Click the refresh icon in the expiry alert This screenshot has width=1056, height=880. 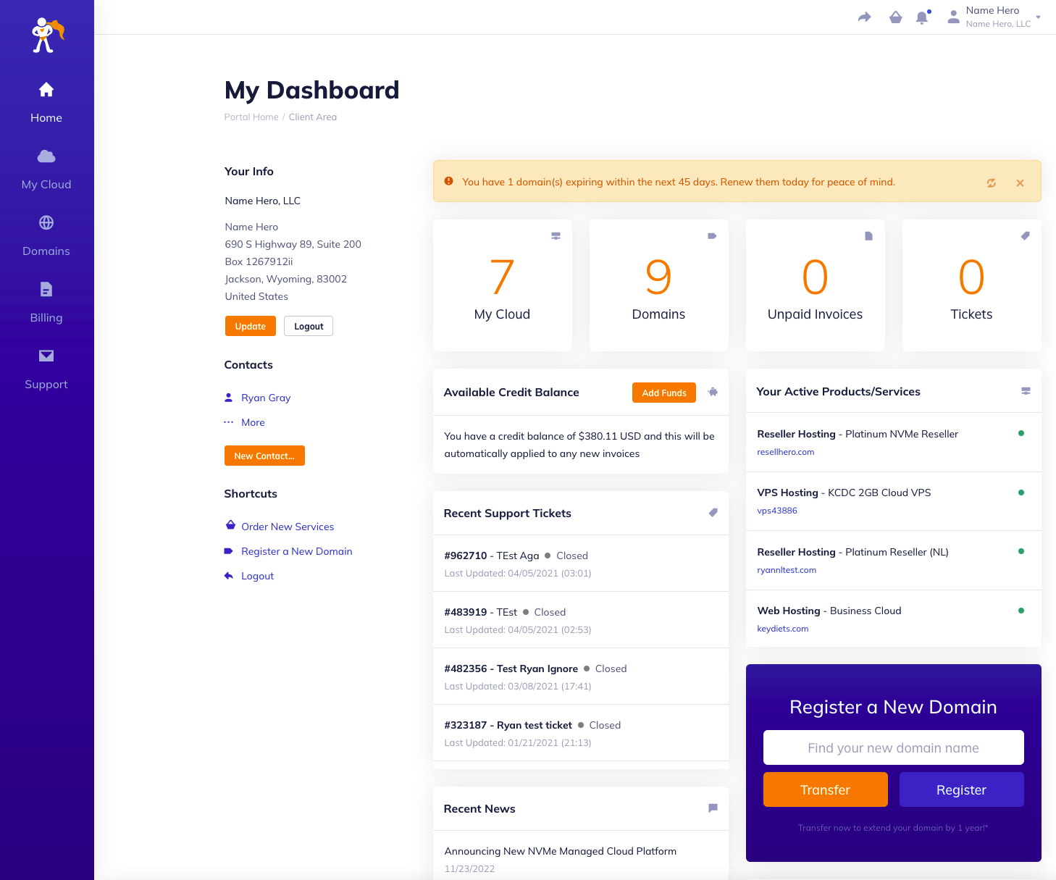coord(992,183)
